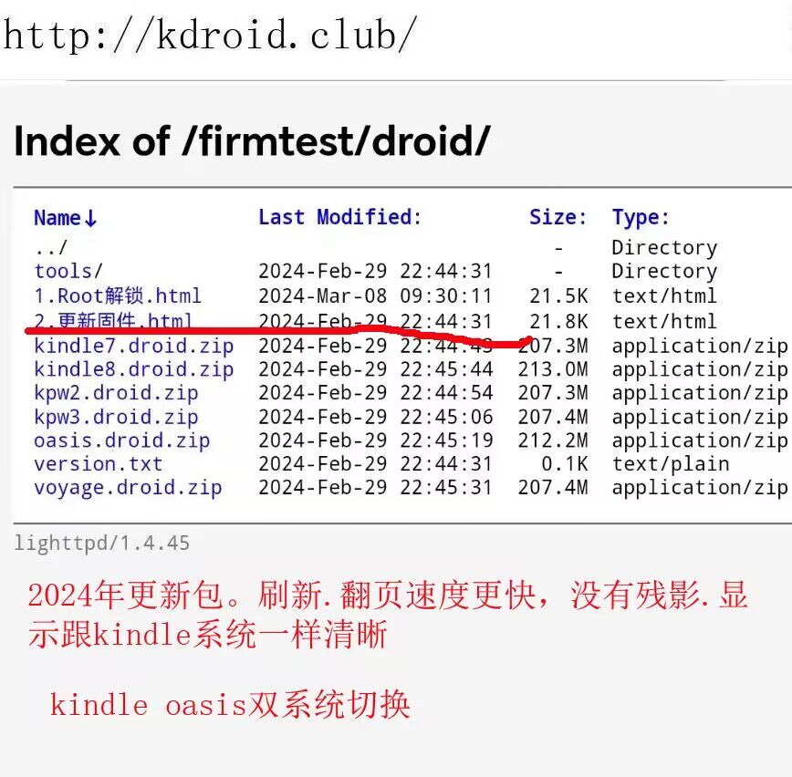Screen dimensions: 792x777
Task: Open version.txt file link
Action: [x=99, y=464]
